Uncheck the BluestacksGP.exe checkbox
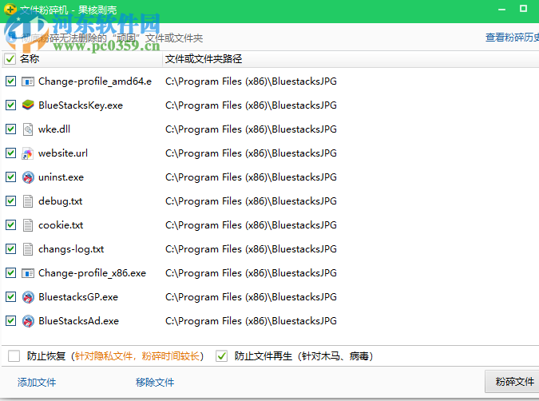Viewport: 539px width, 401px height. [10, 296]
